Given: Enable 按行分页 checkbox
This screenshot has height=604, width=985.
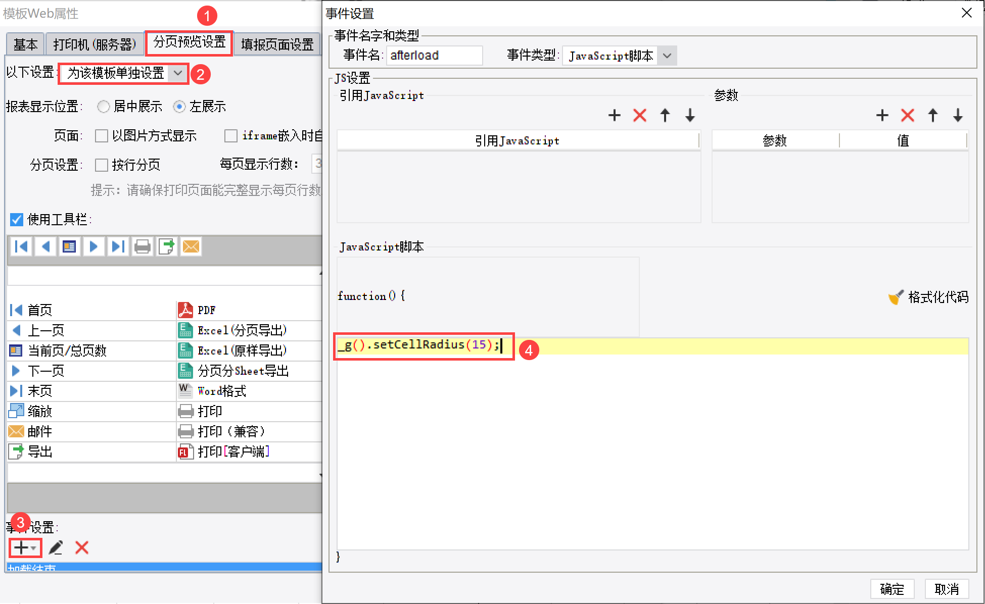Looking at the screenshot, I should pos(102,165).
